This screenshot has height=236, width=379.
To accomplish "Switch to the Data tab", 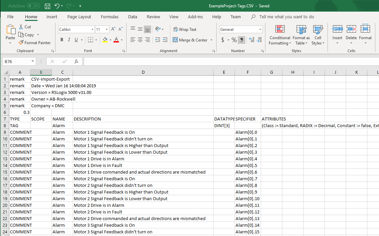I will click(133, 17).
